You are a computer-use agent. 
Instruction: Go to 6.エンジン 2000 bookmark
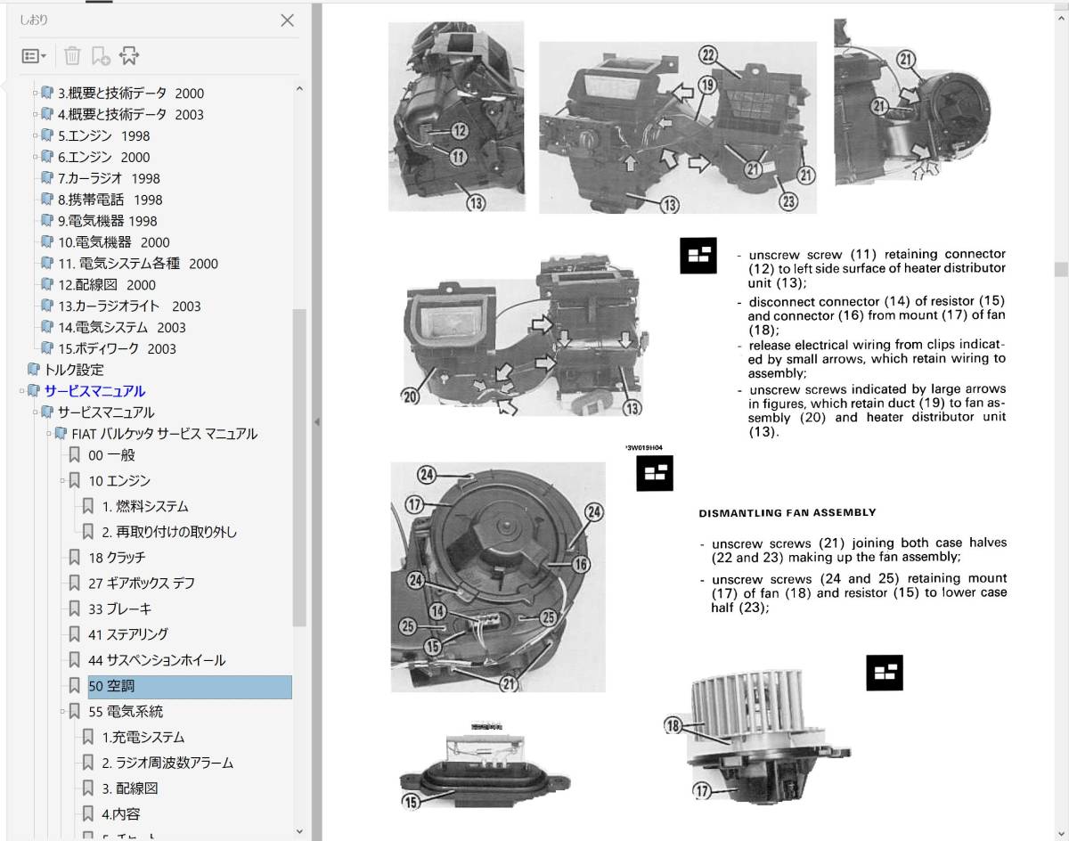coord(104,157)
